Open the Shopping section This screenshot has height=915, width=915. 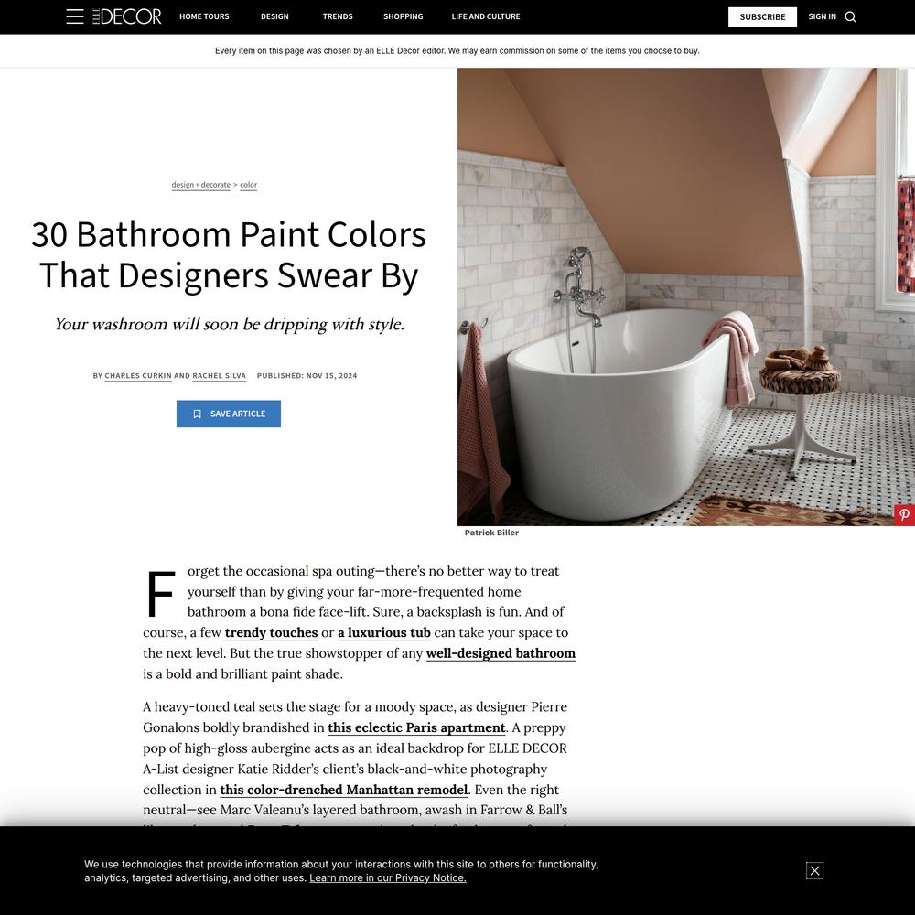(404, 16)
